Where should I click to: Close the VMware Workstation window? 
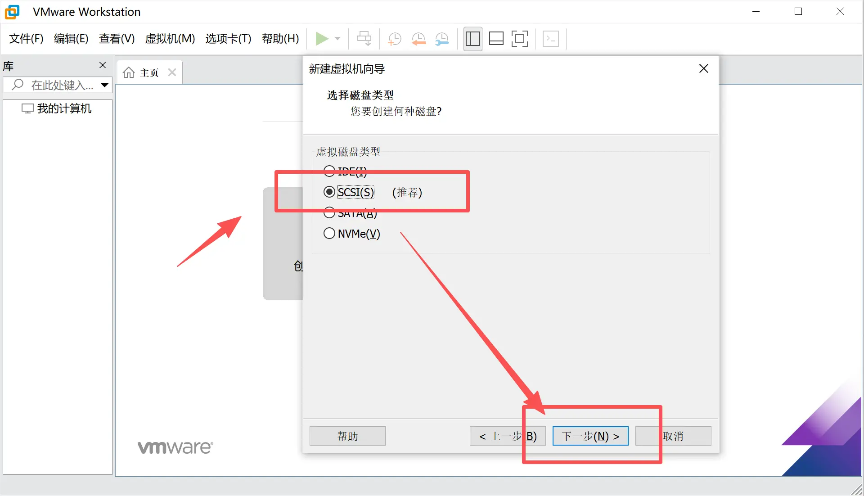point(840,12)
